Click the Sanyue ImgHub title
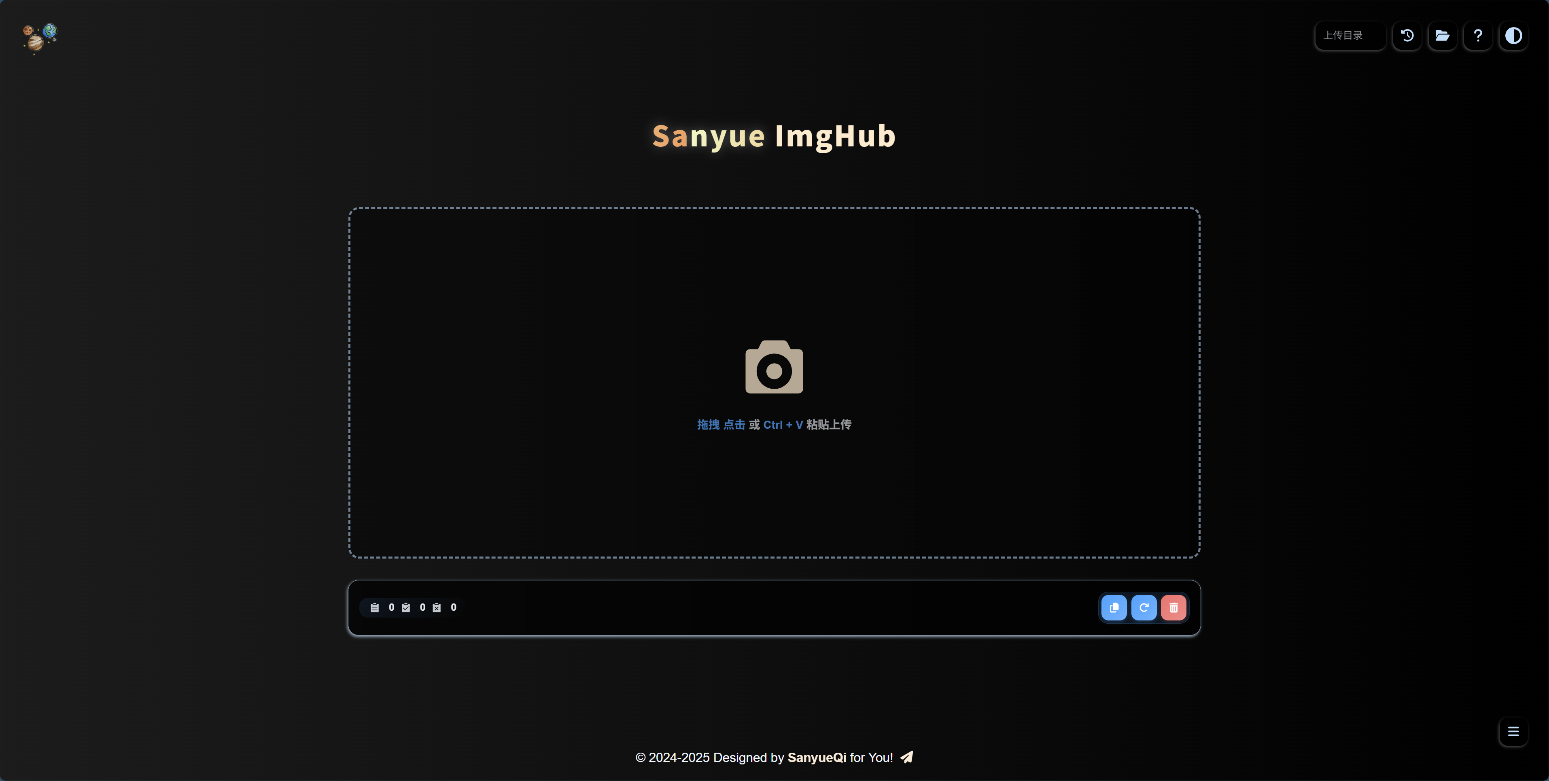 pos(774,136)
